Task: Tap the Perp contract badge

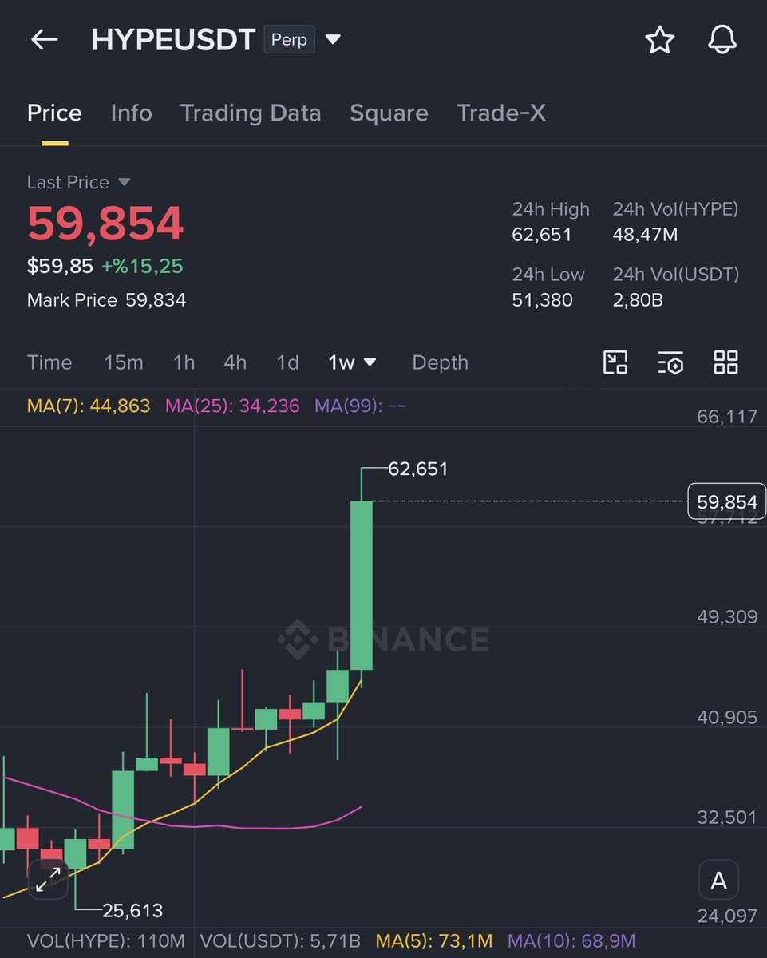Action: [289, 40]
